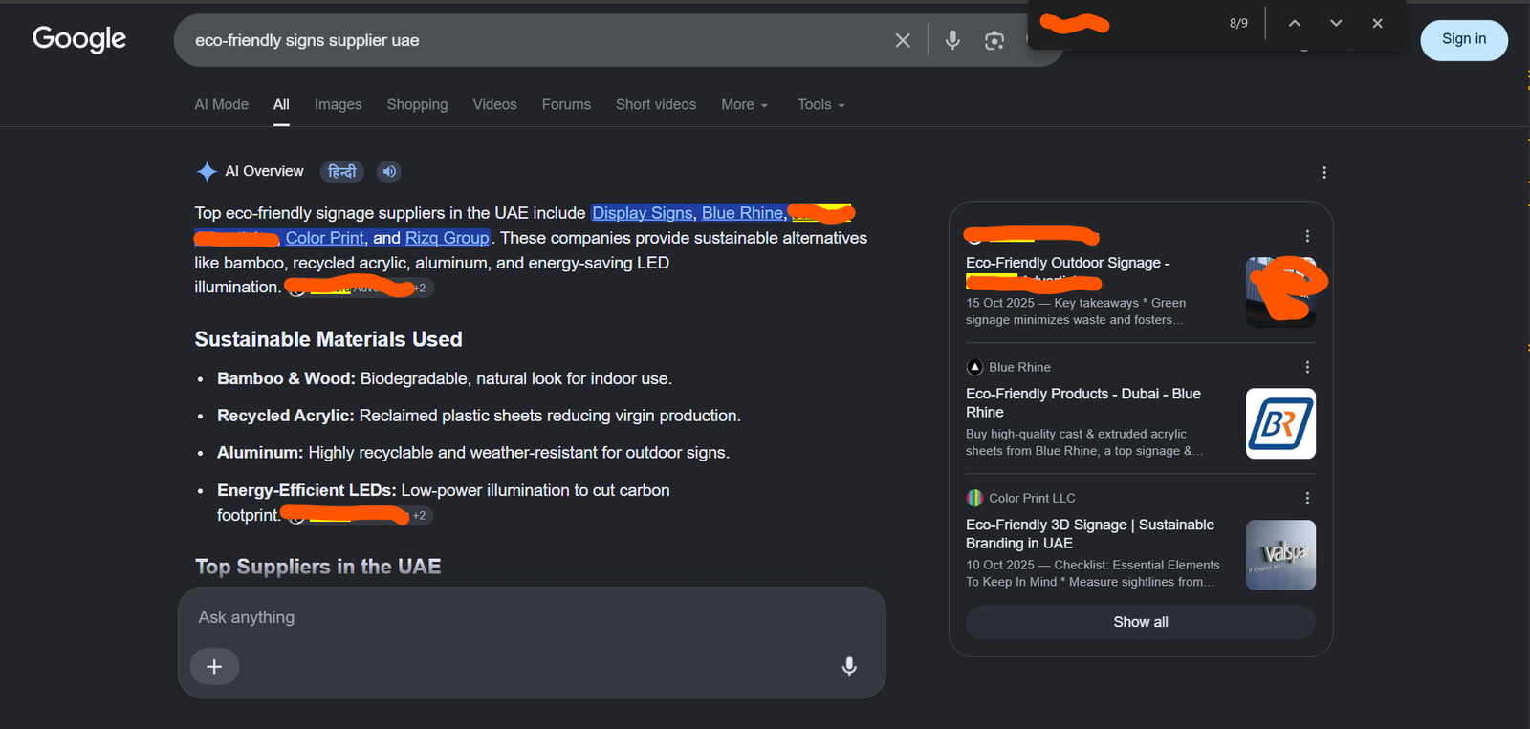Open the Blue Rhine logo thumbnail

pyautogui.click(x=1281, y=423)
